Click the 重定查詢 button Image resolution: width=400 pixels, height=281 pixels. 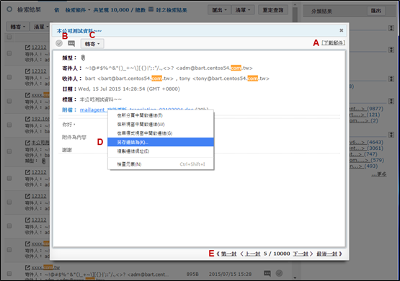(273, 10)
